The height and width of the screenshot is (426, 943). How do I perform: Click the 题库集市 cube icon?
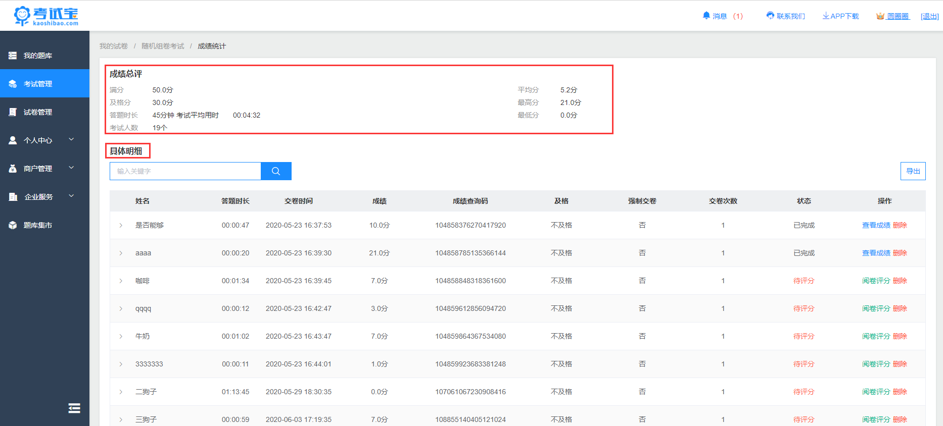click(13, 225)
